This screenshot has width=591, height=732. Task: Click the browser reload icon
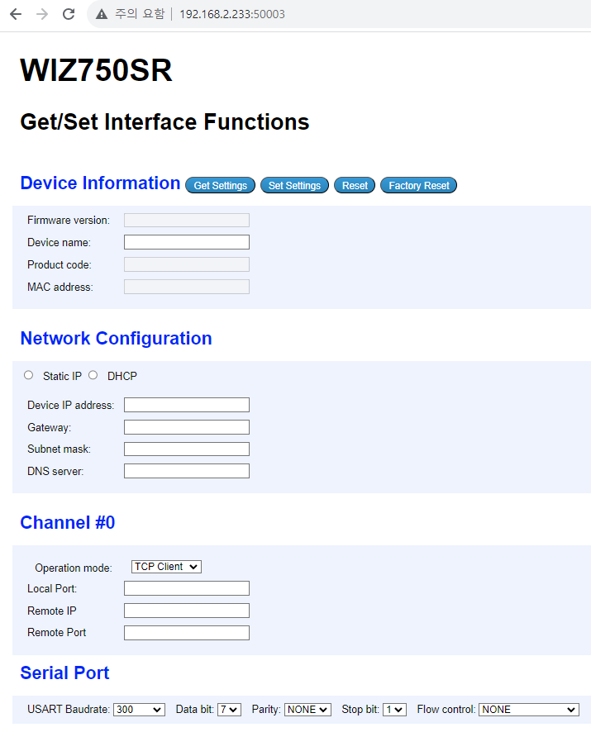tap(69, 14)
